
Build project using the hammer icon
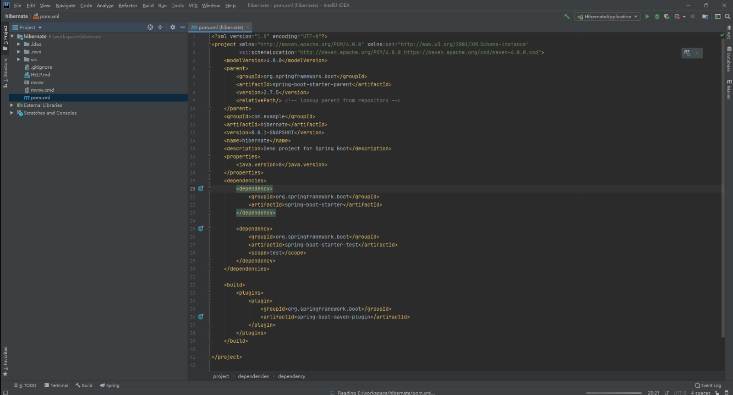(x=567, y=16)
